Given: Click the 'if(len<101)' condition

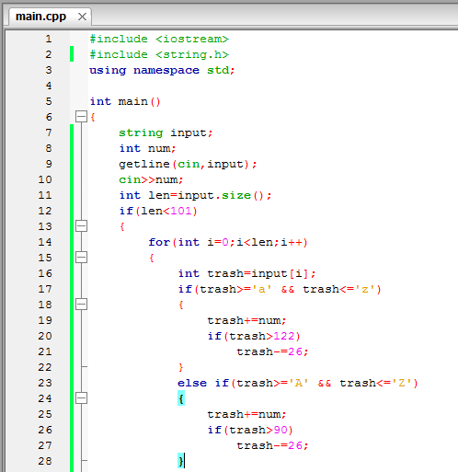Looking at the screenshot, I should tap(158, 212).
